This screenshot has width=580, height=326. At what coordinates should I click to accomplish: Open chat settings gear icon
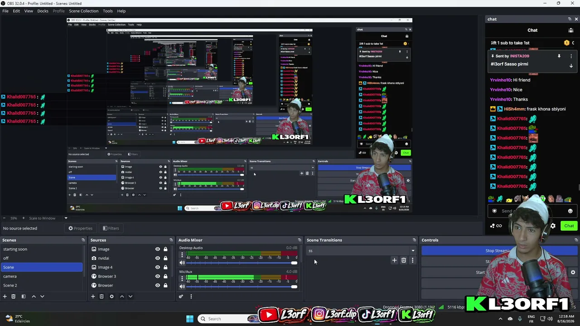point(553,226)
